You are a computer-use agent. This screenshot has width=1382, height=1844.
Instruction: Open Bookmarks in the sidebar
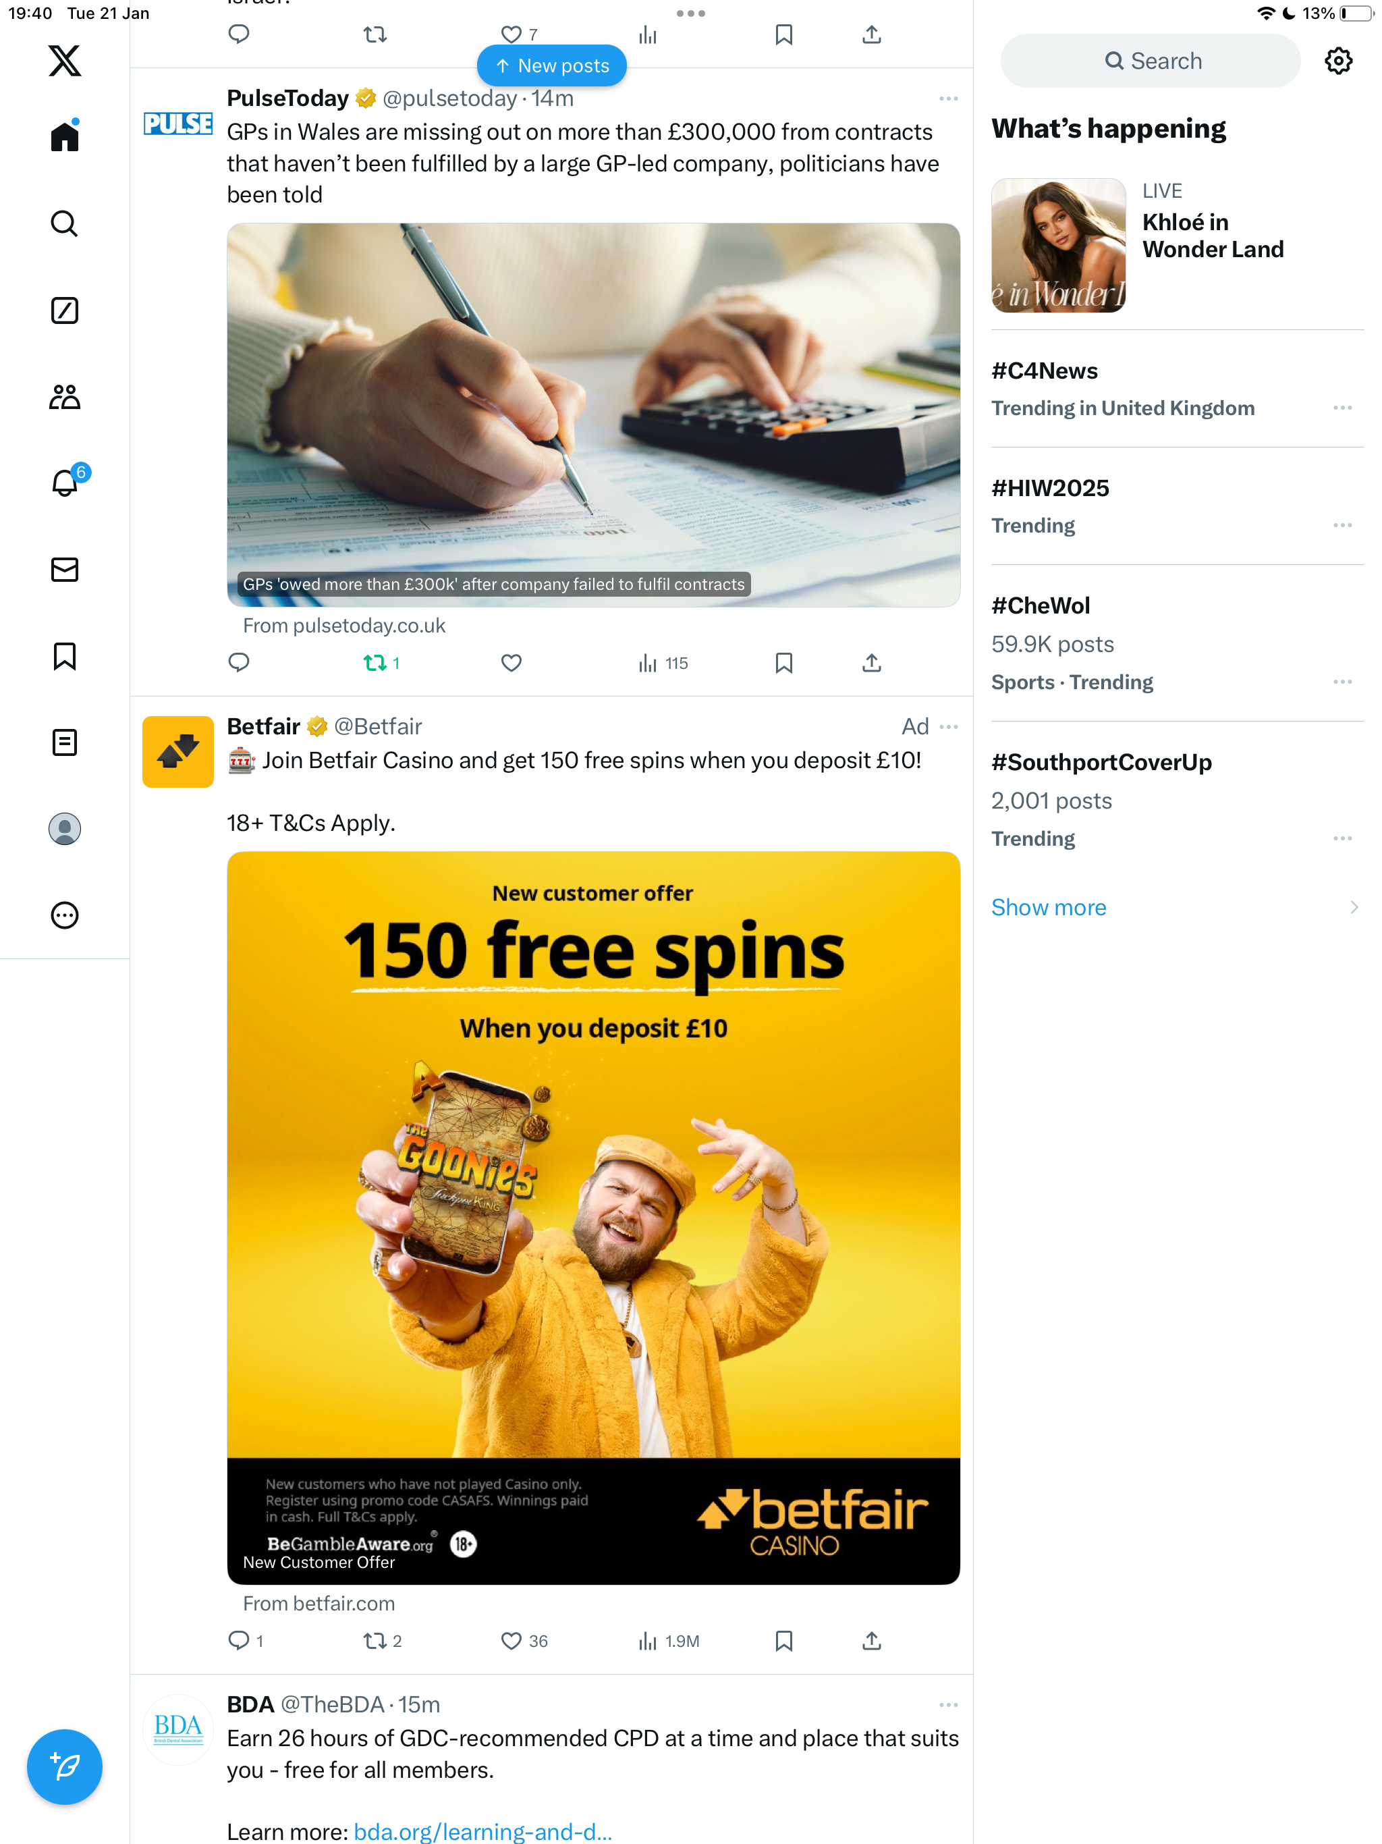(64, 656)
